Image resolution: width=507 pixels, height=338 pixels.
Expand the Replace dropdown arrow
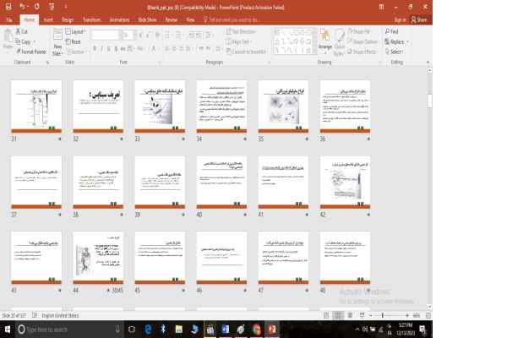pyautogui.click(x=409, y=41)
